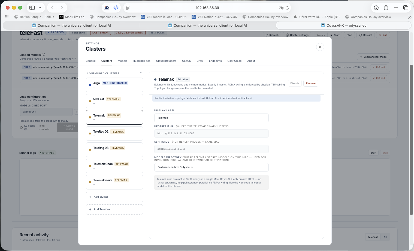Reload the page with the refresh arrow
Viewport: 414px width, 251px height.
pos(287,8)
